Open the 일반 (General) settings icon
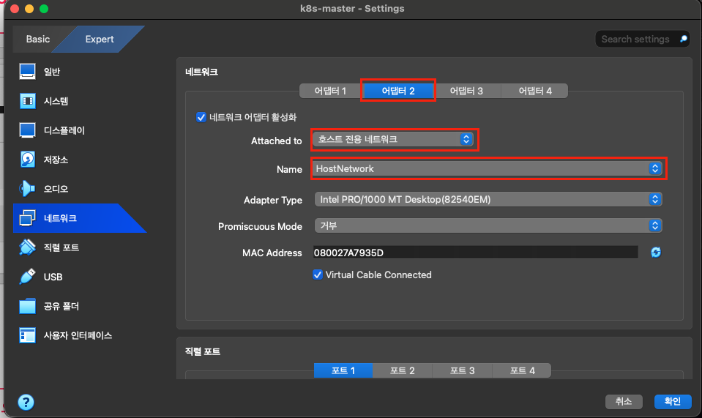The image size is (702, 418). (27, 72)
